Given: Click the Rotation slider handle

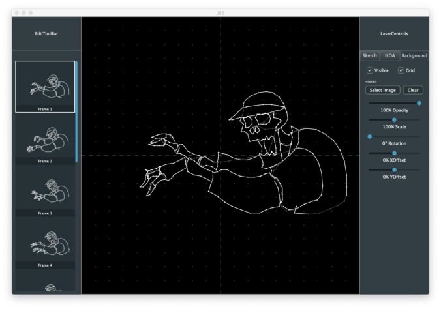Looking at the screenshot, I should click(369, 136).
